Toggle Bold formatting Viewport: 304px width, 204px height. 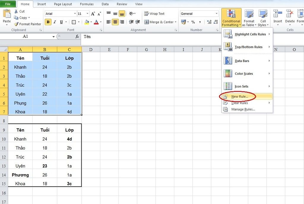[48, 22]
